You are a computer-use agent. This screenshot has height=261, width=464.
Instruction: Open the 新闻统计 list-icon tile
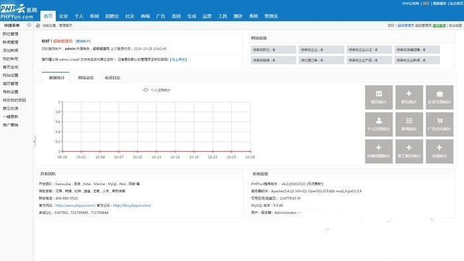(x=409, y=125)
